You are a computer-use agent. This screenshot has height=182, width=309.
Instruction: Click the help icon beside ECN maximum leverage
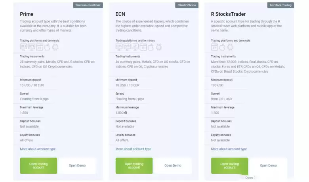pyautogui.click(x=126, y=113)
